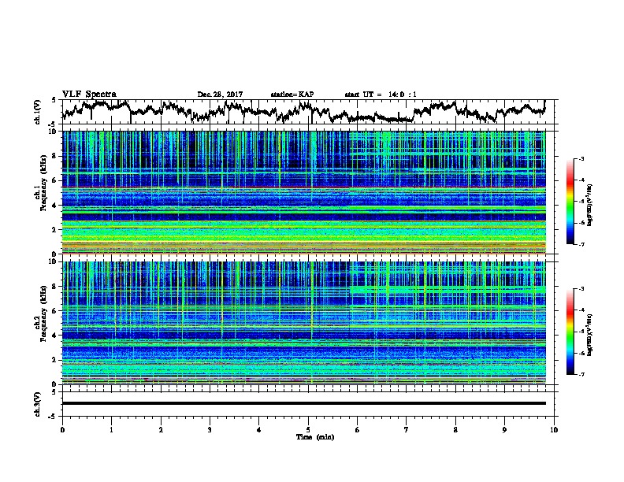The width and height of the screenshot is (624, 482).
Task: Click the "2" tick on ch.2 frequency axis
Action: [55, 360]
